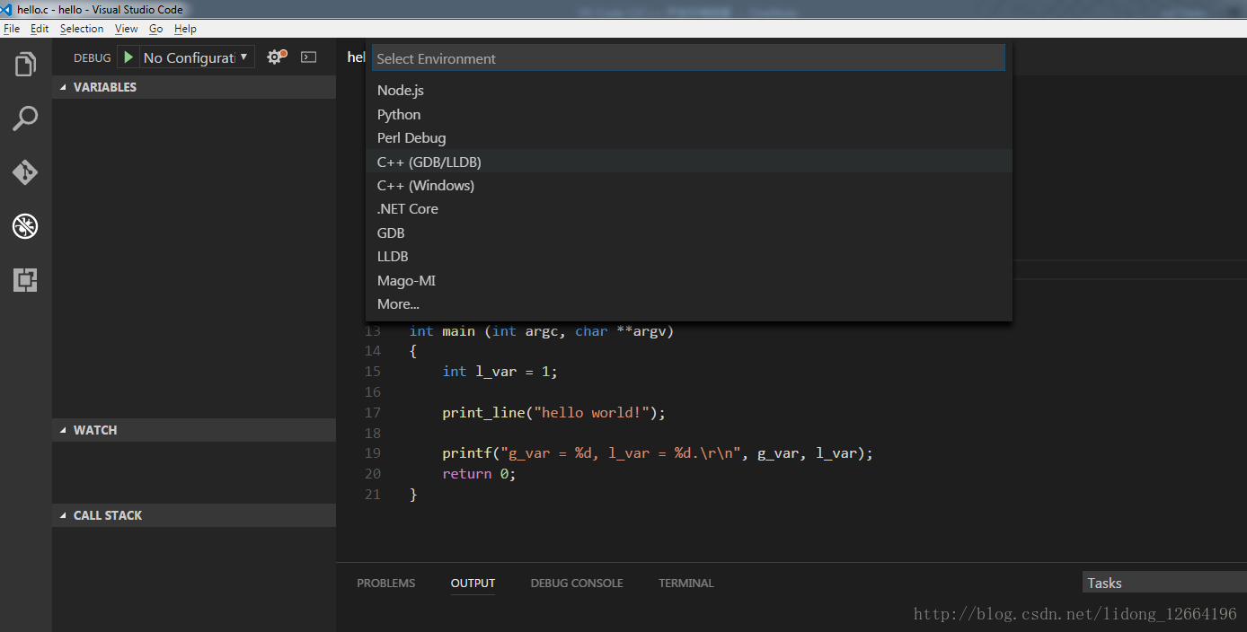Viewport: 1247px width, 632px height.
Task: Switch to the DEBUG CONSOLE tab
Action: click(x=577, y=583)
